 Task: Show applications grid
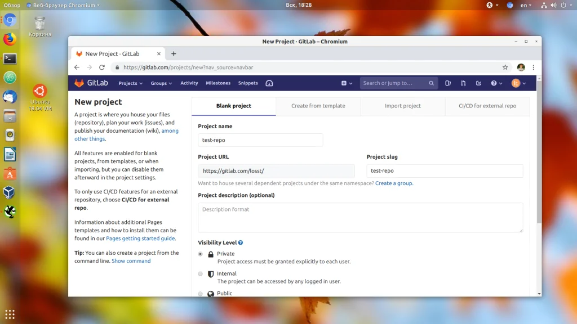click(10, 314)
